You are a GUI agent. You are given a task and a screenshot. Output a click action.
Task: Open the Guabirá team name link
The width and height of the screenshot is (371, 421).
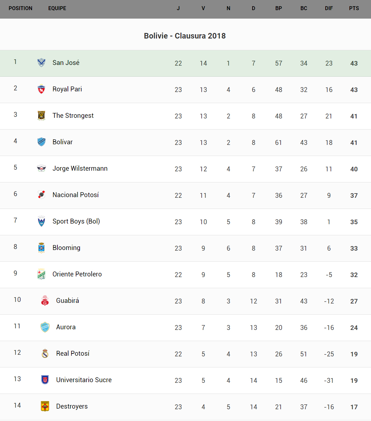[x=68, y=301]
